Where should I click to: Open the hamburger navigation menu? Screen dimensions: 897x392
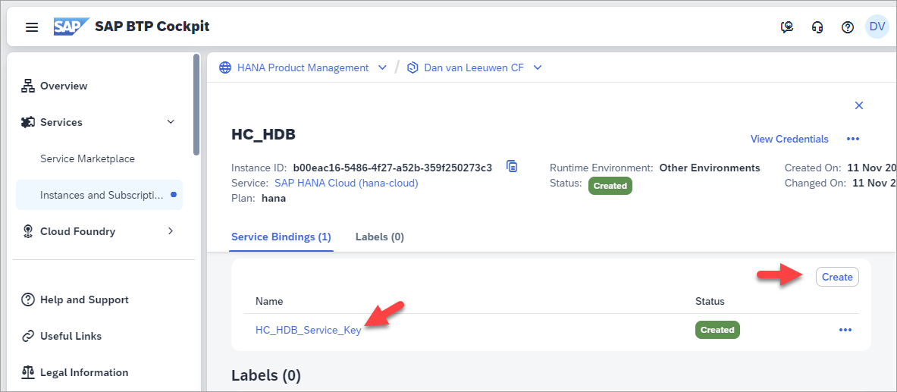click(32, 27)
